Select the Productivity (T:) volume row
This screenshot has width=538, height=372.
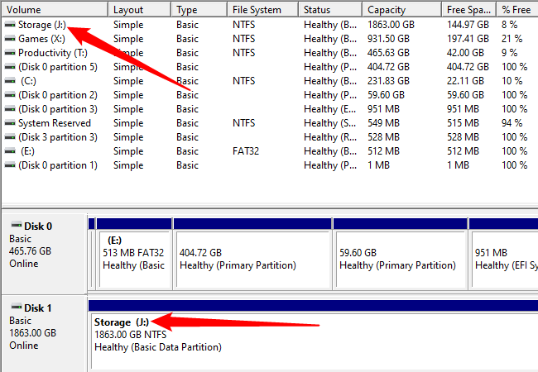[270, 53]
